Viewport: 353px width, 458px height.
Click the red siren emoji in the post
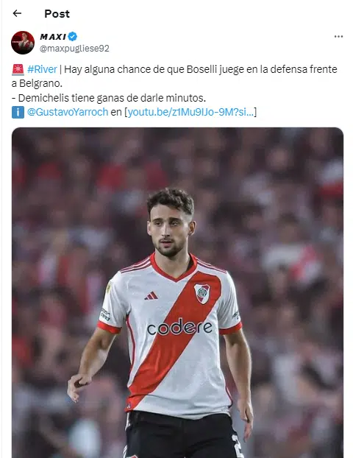pyautogui.click(x=18, y=69)
